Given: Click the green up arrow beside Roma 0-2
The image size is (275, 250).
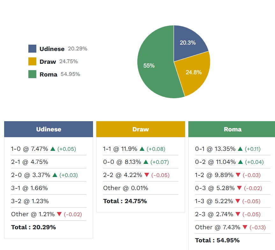Looking at the screenshot, I should point(241,162).
